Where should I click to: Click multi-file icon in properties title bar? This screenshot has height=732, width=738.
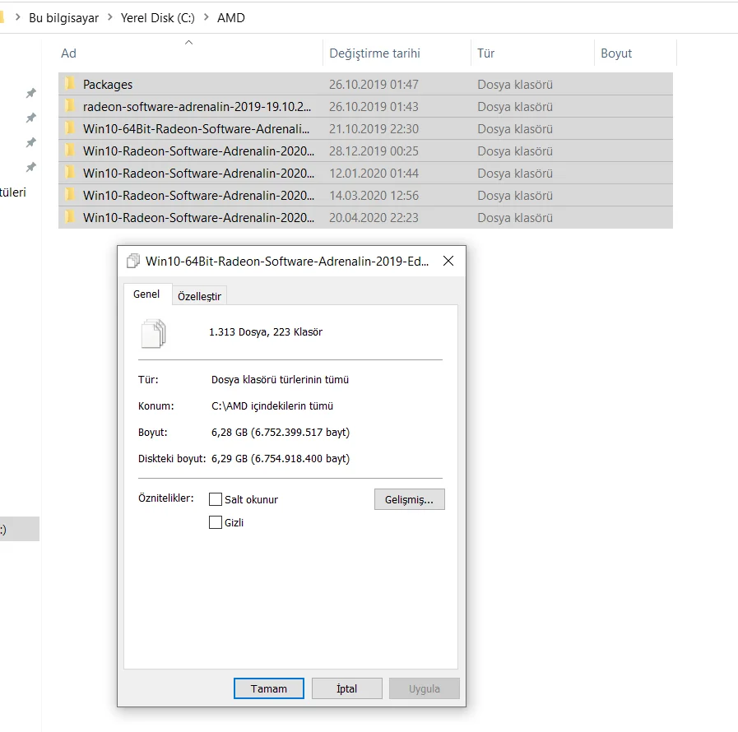coord(133,261)
